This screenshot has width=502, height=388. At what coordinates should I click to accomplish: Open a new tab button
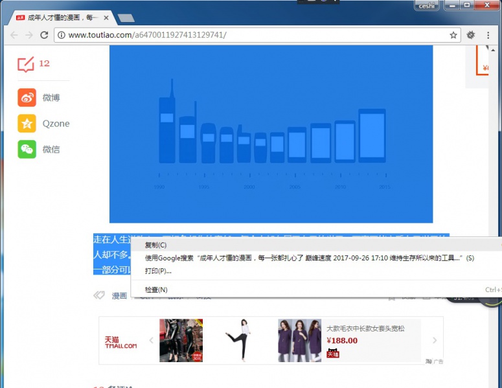126,18
